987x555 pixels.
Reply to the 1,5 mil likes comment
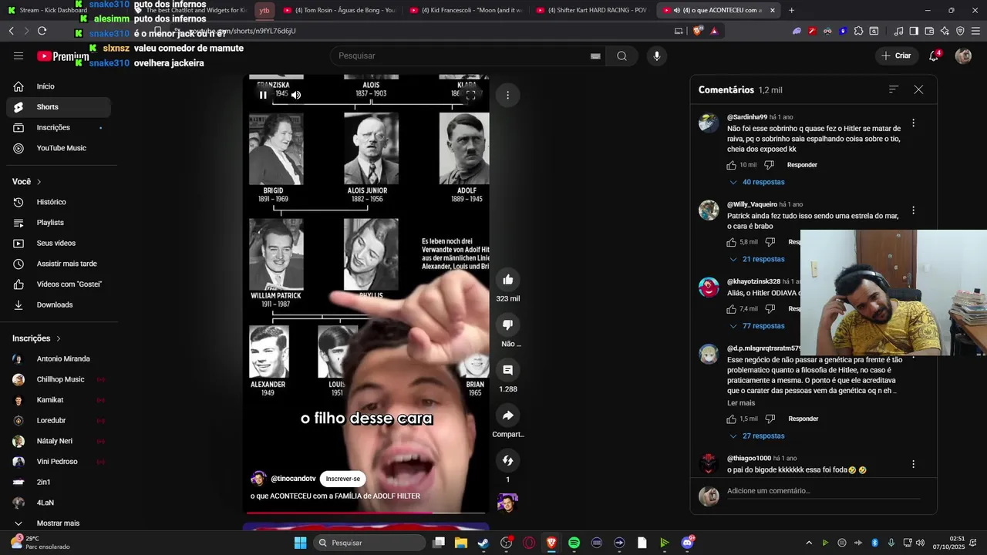pos(803,419)
